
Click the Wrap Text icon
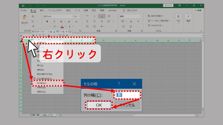[109, 16]
